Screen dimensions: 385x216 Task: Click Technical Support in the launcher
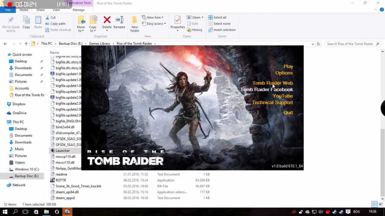pyautogui.click(x=273, y=103)
